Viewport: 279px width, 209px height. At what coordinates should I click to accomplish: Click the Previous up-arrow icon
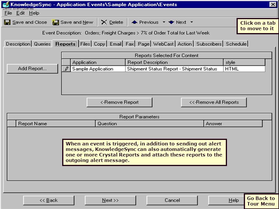pyautogui.click(x=134, y=22)
